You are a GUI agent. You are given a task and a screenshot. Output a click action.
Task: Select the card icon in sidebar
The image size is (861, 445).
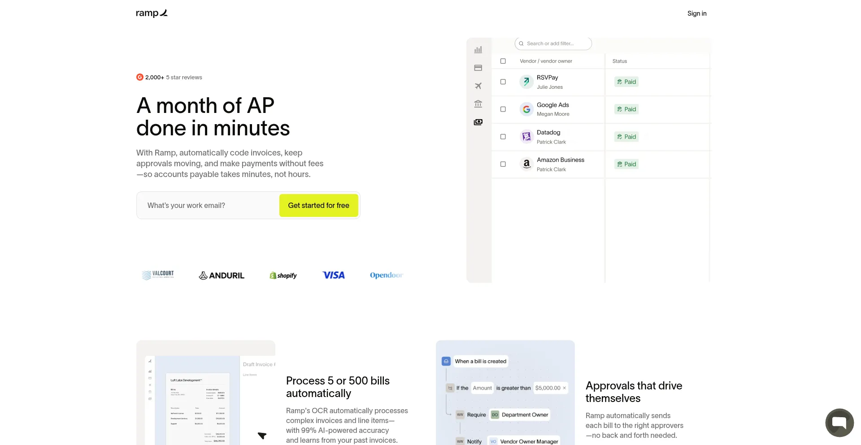478,68
